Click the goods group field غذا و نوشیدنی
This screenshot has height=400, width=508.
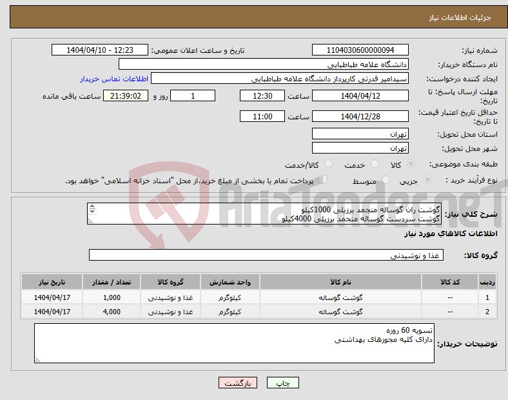pyautogui.click(x=266, y=255)
